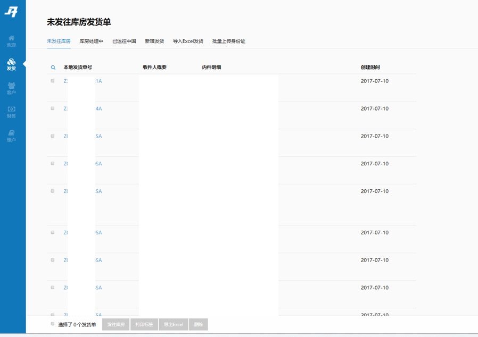Select the 发货 shipping sidebar icon

click(x=11, y=64)
